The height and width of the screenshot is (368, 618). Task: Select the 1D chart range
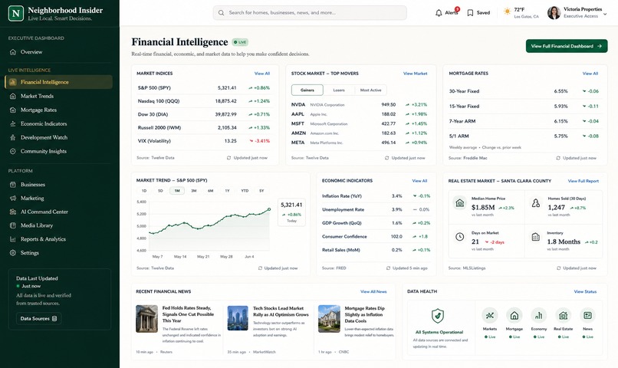(144, 191)
